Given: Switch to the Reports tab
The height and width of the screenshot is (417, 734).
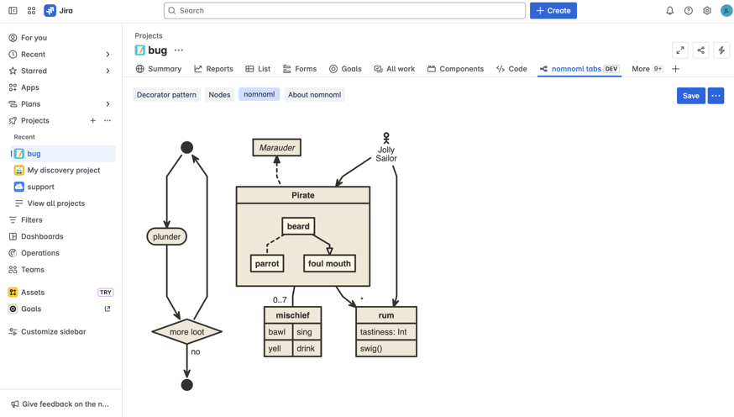Looking at the screenshot, I should tap(213, 69).
